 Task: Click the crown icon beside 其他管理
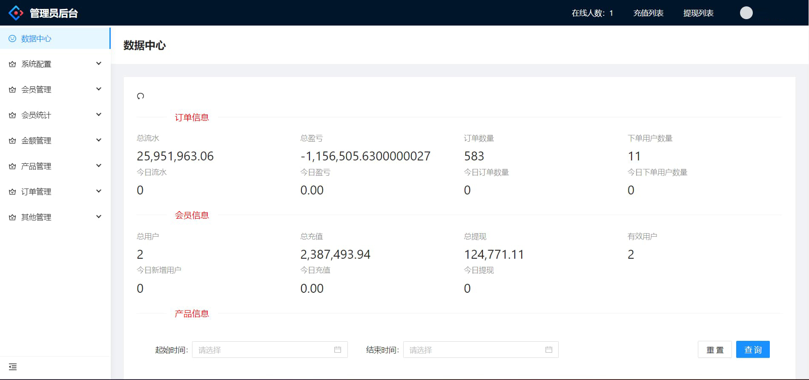tap(12, 217)
